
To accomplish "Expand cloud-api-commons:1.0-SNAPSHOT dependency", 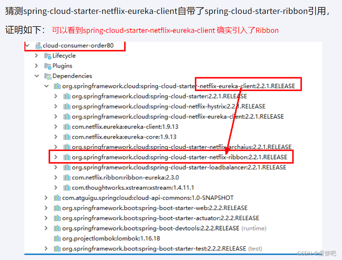I will (46, 198).
